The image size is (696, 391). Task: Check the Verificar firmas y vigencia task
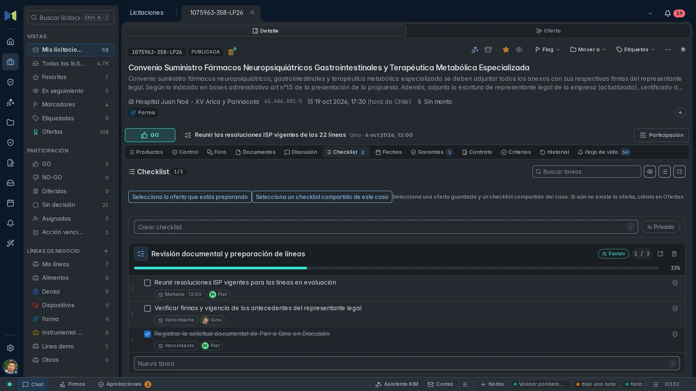(x=147, y=308)
